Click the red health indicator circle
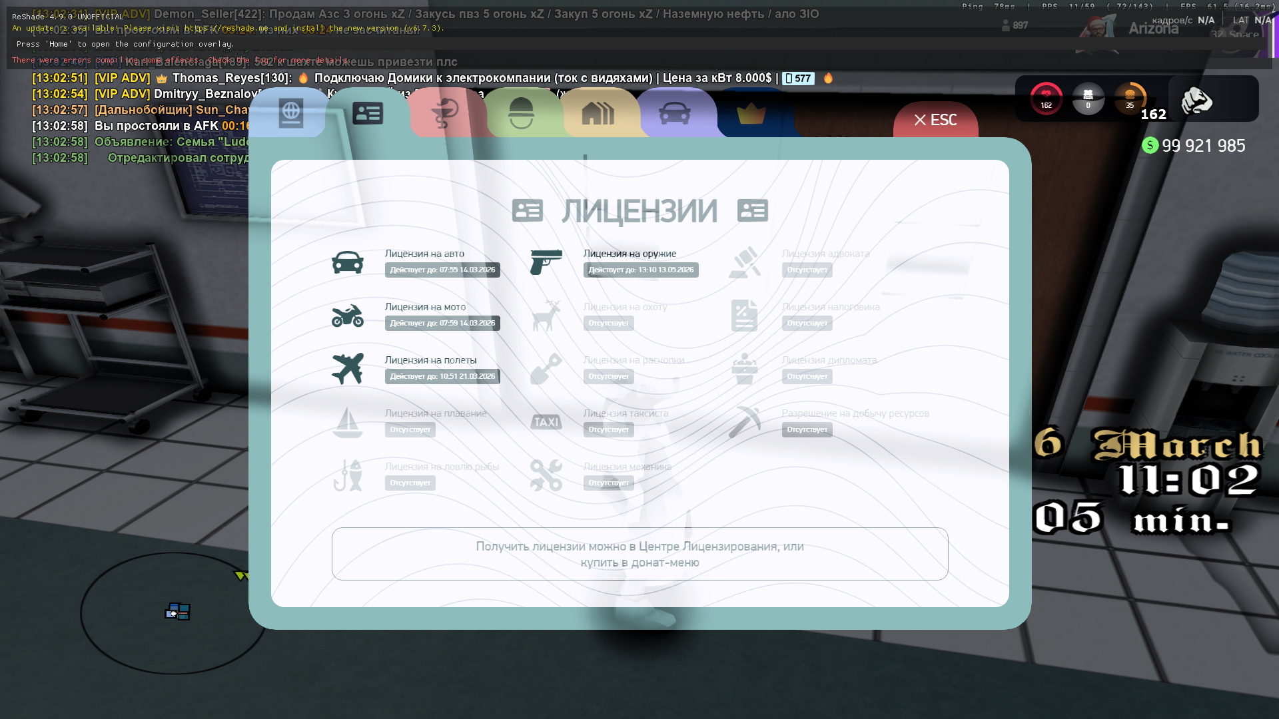1279x719 pixels. pos(1046,99)
